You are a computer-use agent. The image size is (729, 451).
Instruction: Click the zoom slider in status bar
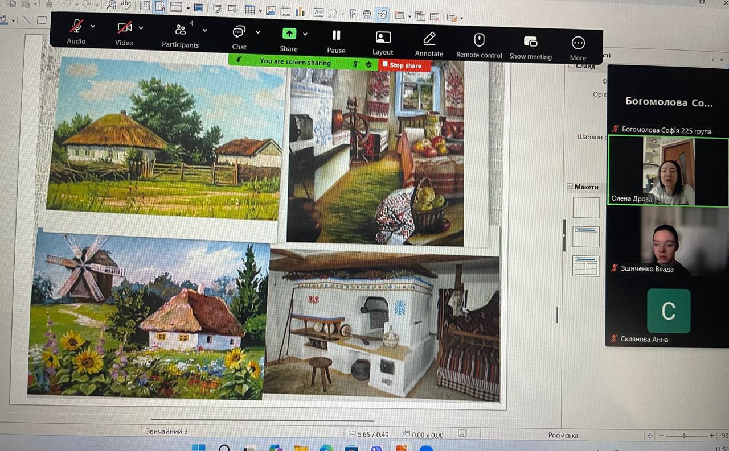pos(685,436)
